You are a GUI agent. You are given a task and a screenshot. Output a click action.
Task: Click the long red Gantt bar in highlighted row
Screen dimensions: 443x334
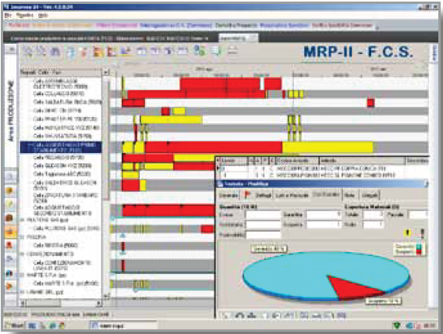pyautogui.click(x=214, y=147)
